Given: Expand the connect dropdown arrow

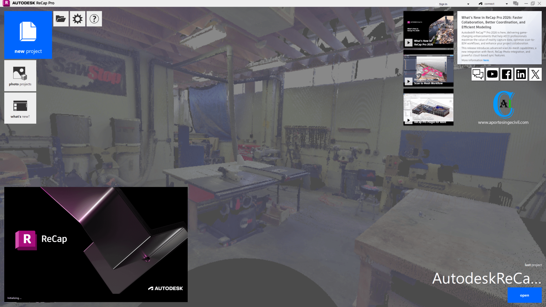Looking at the screenshot, I should (506, 4).
